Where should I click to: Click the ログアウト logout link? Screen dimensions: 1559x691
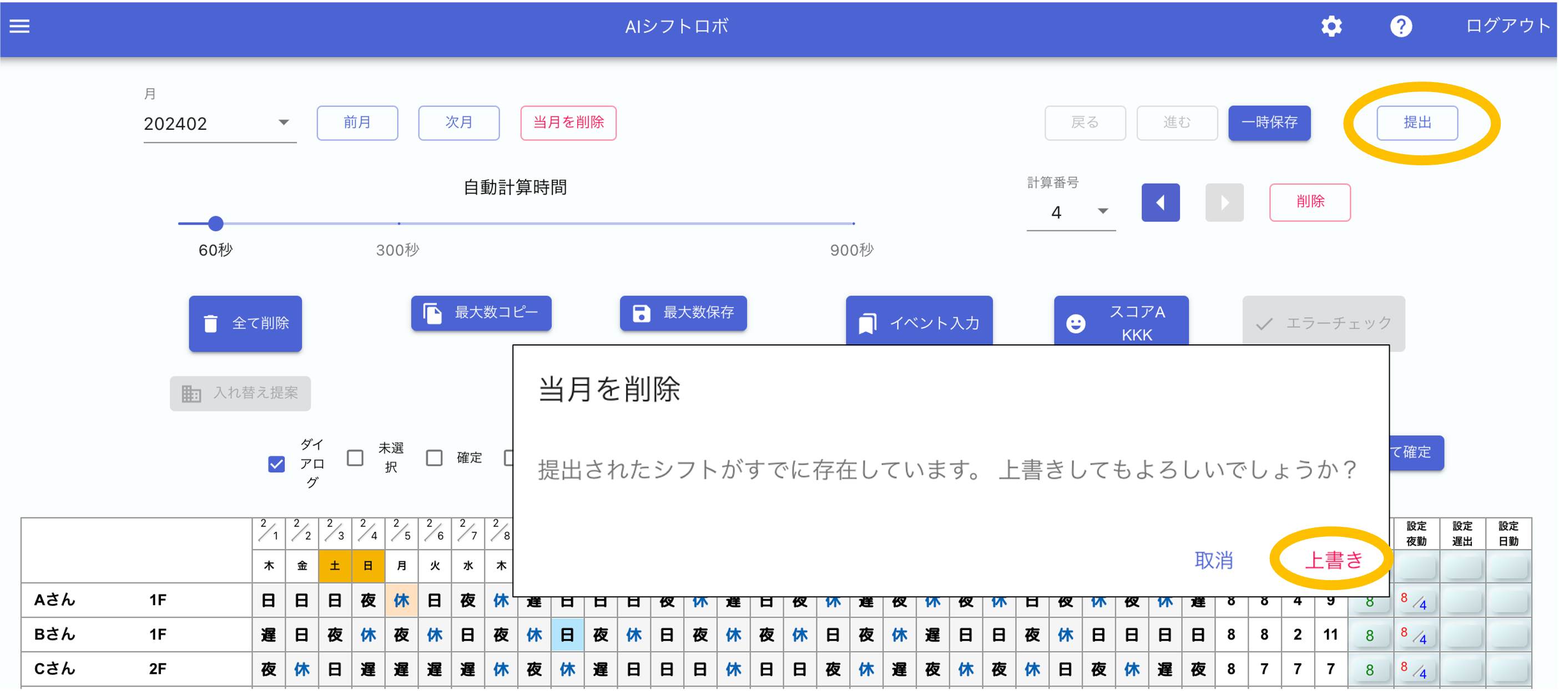[x=1507, y=26]
